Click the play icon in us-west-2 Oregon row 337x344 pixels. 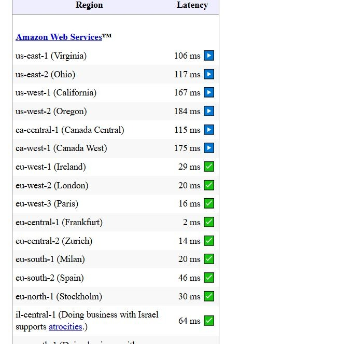(x=209, y=111)
